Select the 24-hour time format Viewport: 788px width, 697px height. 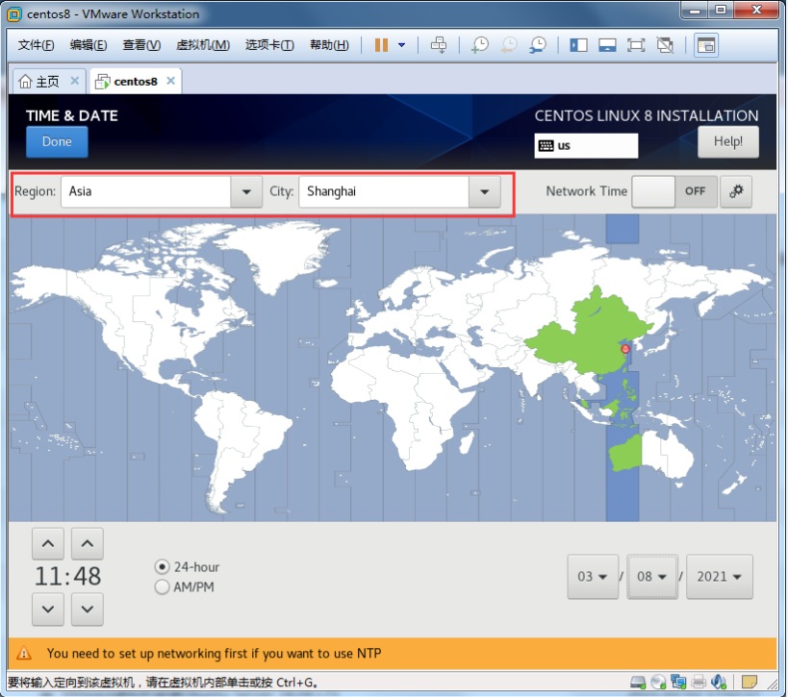tap(162, 567)
